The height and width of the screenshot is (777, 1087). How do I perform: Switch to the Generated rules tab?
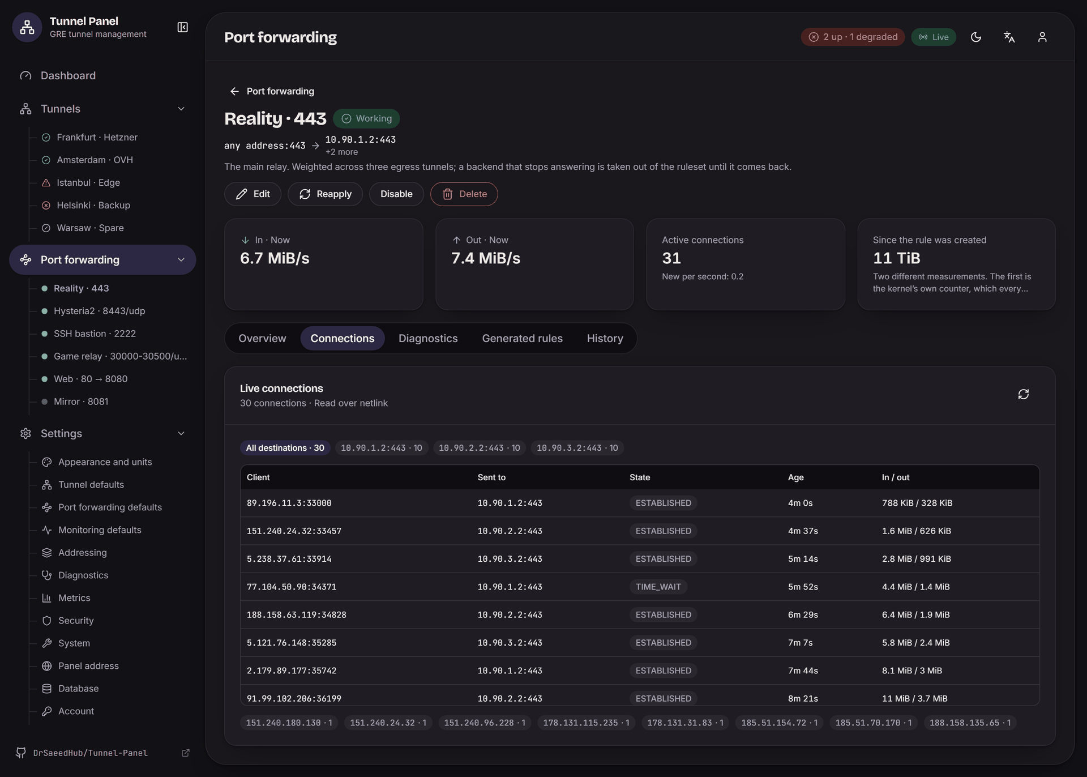[522, 338]
